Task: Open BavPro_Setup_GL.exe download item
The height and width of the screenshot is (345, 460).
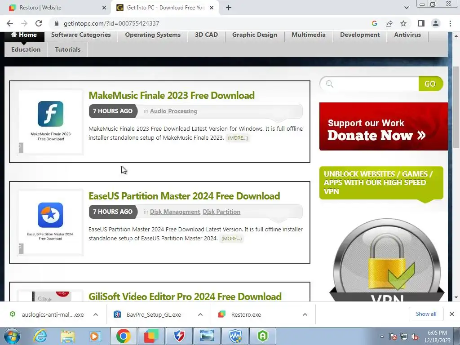Action: [x=148, y=314]
